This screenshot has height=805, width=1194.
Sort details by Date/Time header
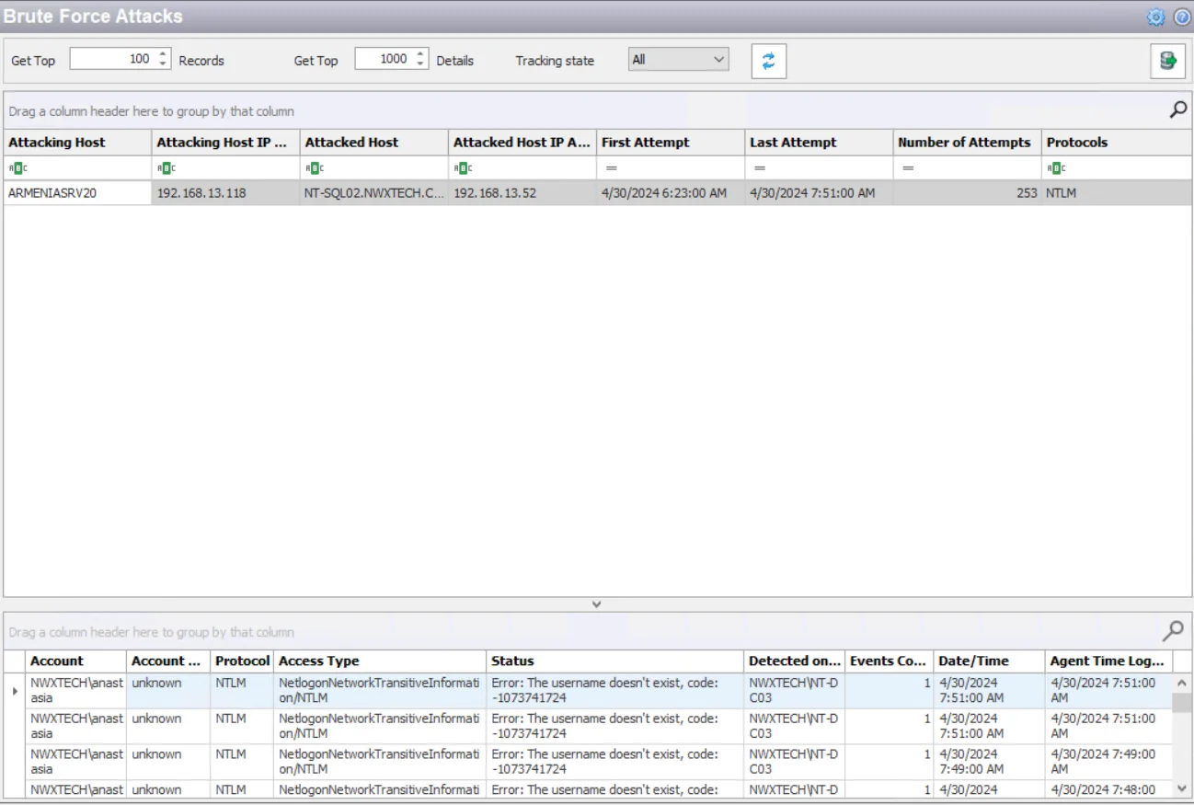coord(990,661)
